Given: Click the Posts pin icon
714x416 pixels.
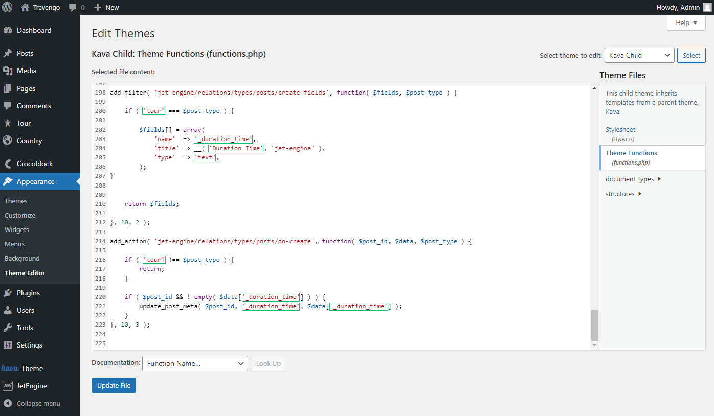Looking at the screenshot, I should [x=8, y=53].
